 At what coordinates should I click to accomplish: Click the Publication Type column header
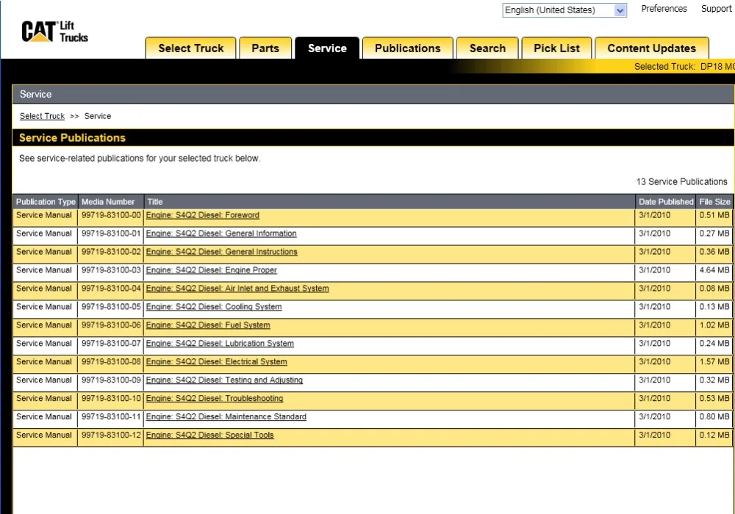pyautogui.click(x=46, y=202)
